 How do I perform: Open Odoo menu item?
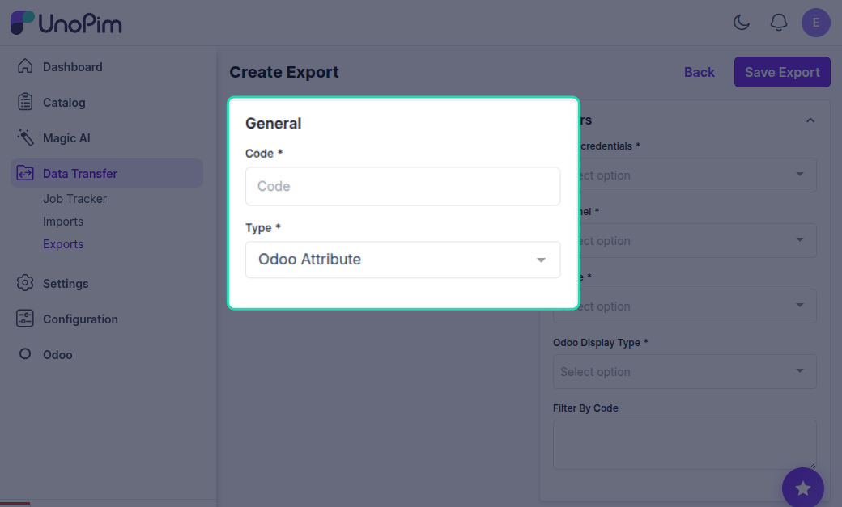tap(57, 355)
